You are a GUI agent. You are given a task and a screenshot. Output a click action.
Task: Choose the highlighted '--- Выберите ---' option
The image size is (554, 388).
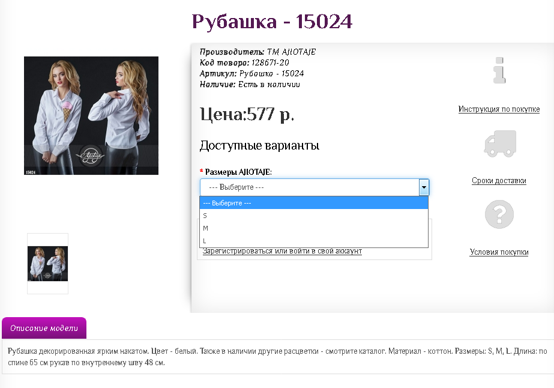[x=314, y=203]
